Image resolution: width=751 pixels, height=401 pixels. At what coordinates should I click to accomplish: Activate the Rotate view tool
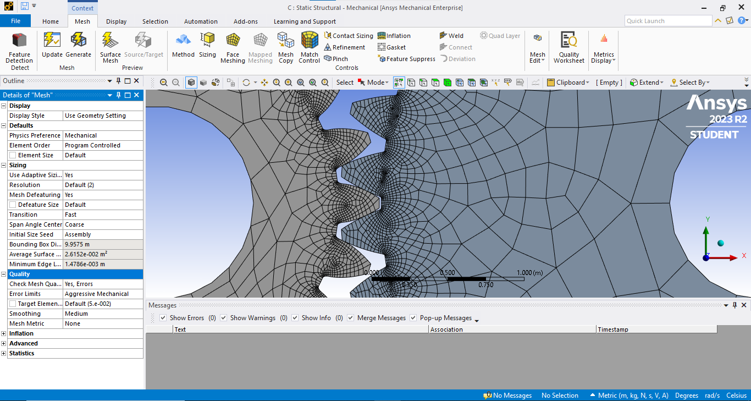[246, 83]
